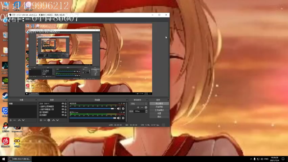Click the 开始录制 start recording button

click(x=159, y=107)
